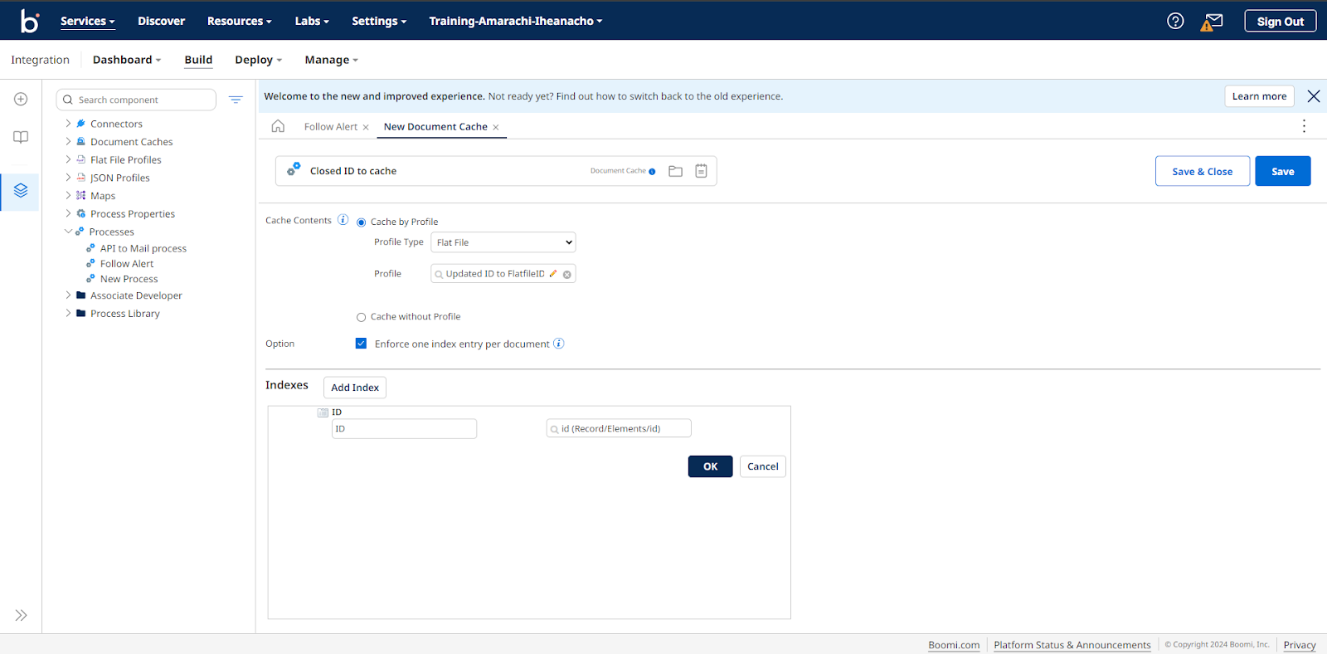Click the Boomi logo
This screenshot has width=1327, height=654.
[x=30, y=21]
